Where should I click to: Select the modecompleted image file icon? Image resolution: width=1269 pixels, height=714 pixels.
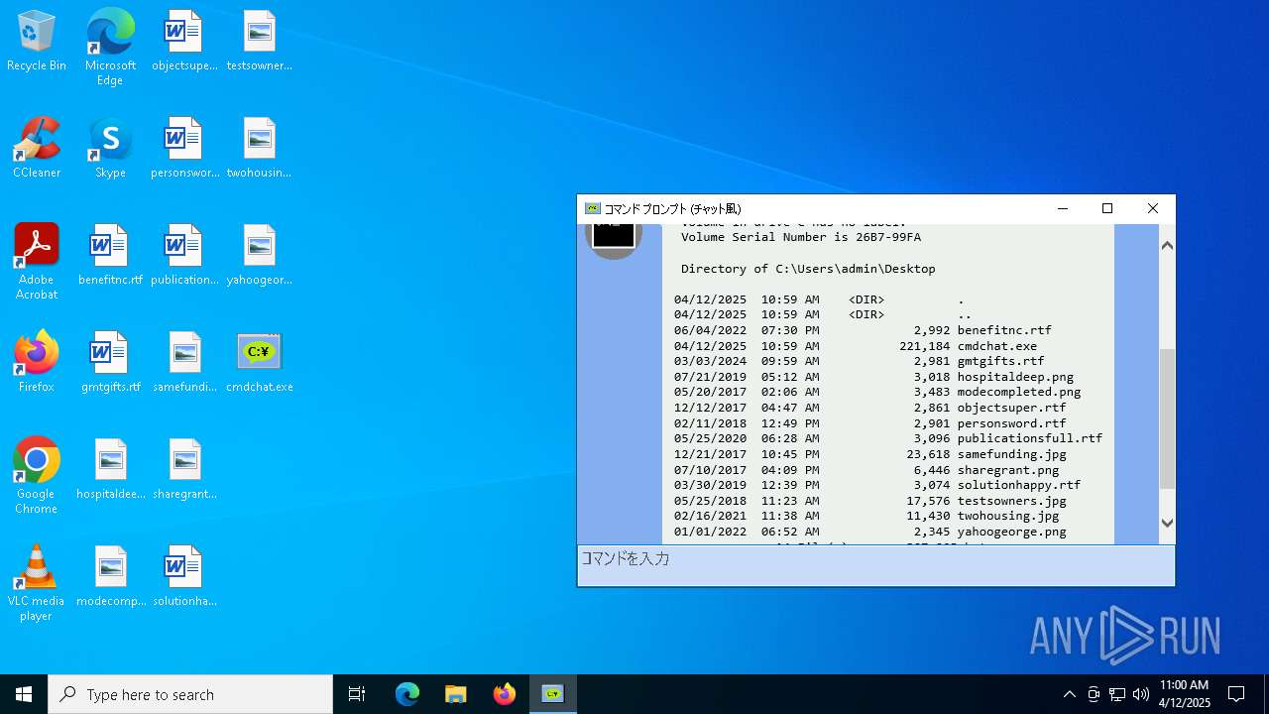tap(110, 577)
